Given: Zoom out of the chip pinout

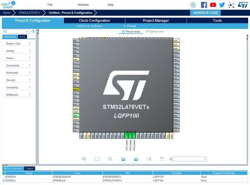Looking at the screenshot, I should point(110,159).
